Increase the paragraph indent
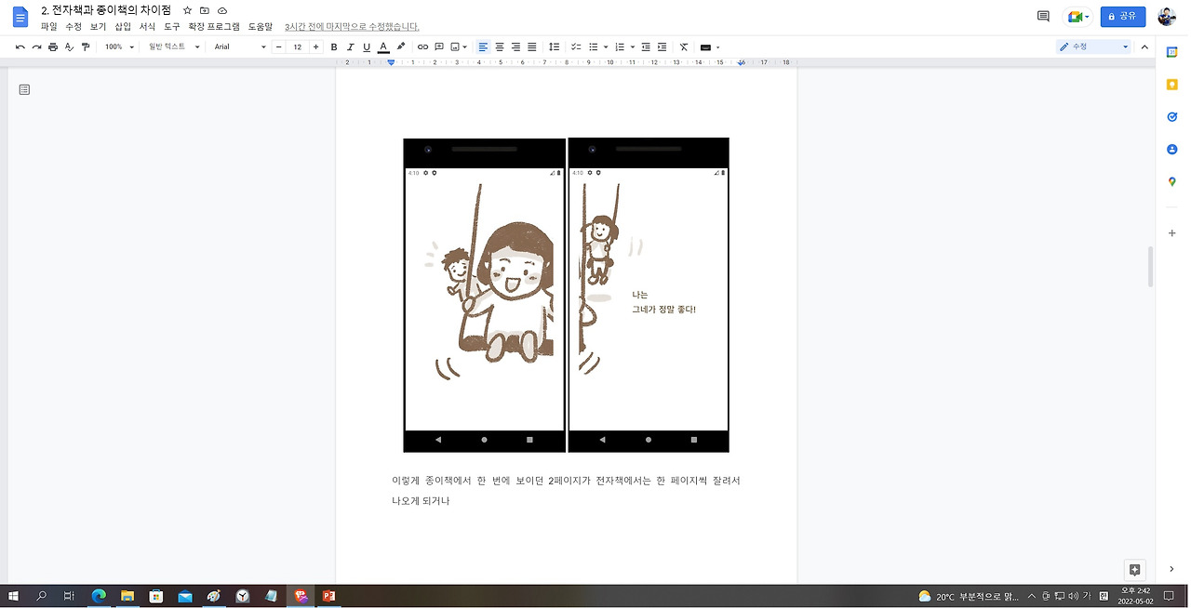 662,46
